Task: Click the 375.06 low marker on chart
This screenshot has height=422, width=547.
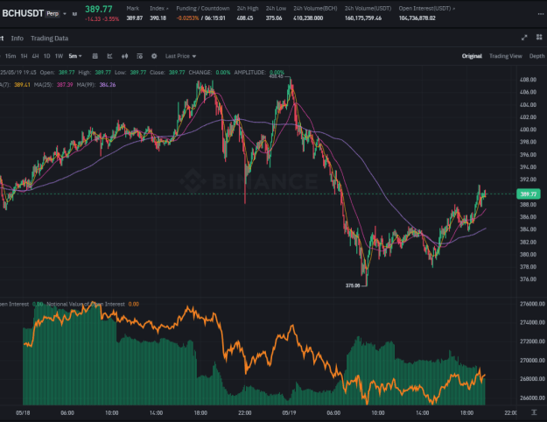Action: 353,285
